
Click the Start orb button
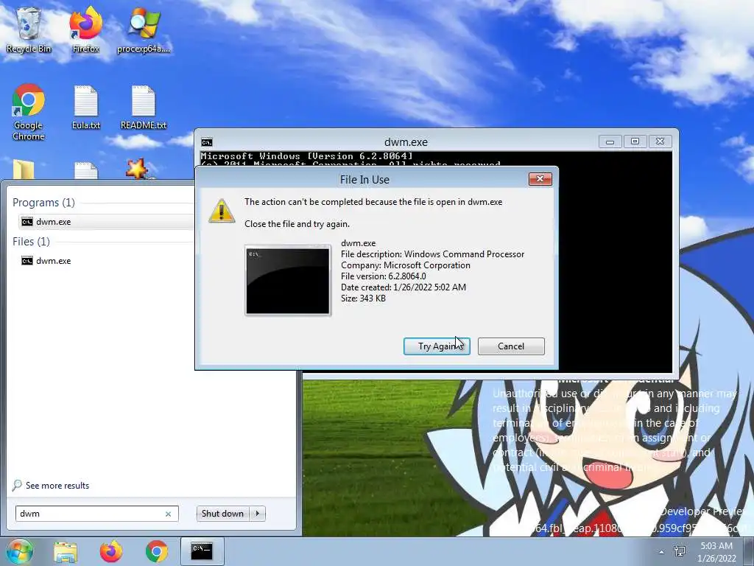click(x=20, y=551)
